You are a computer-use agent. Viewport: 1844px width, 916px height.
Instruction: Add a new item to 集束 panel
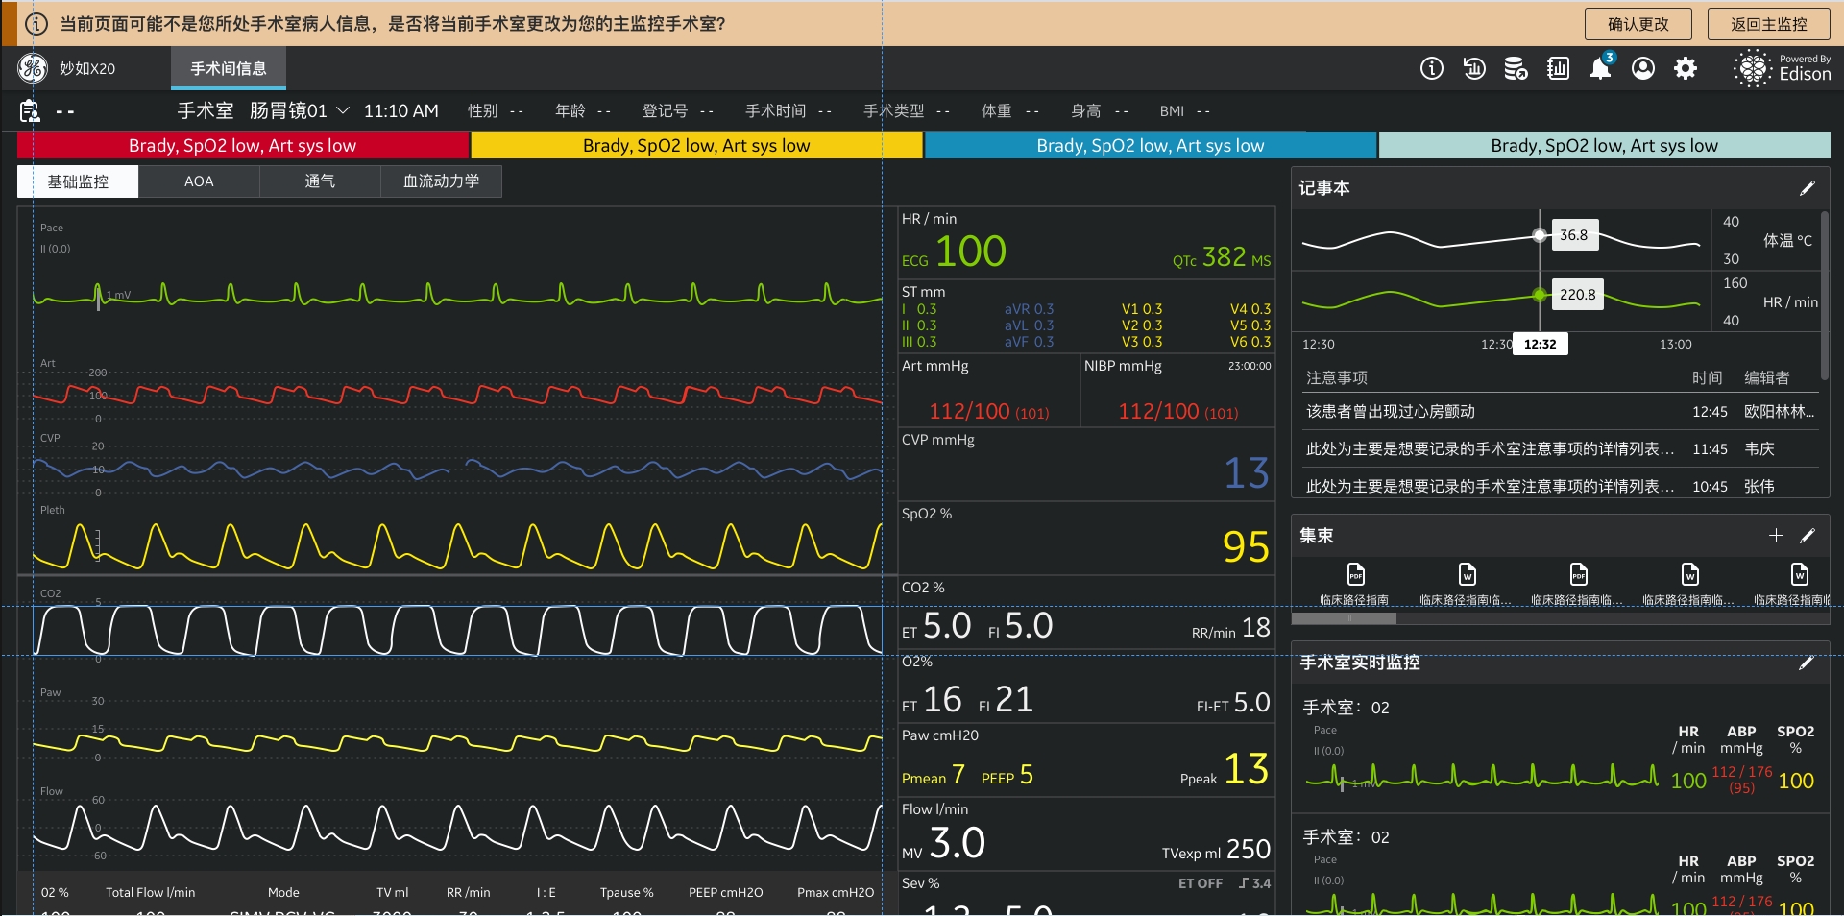1776,536
